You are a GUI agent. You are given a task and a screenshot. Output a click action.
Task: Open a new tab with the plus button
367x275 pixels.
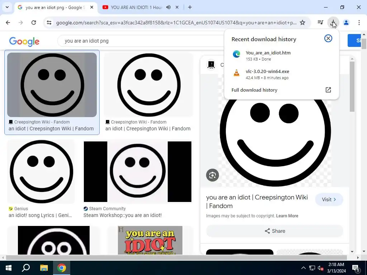[x=190, y=7]
